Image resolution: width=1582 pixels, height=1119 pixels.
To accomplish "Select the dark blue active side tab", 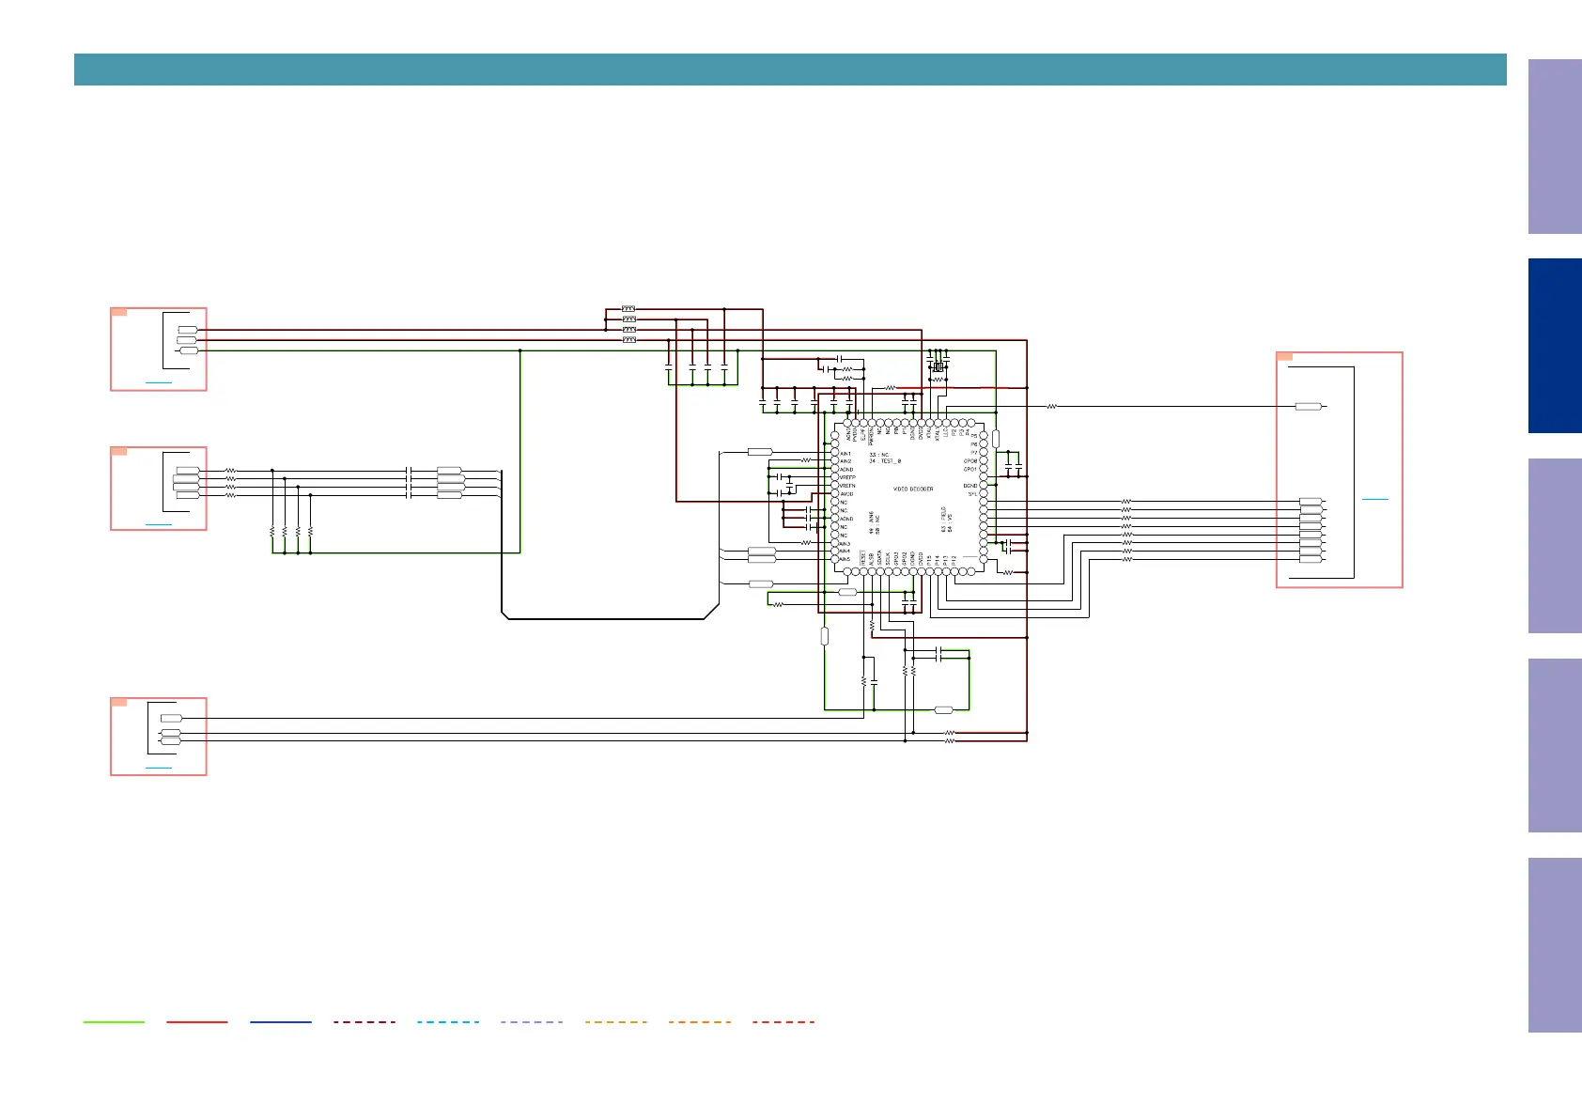I will pyautogui.click(x=1554, y=346).
